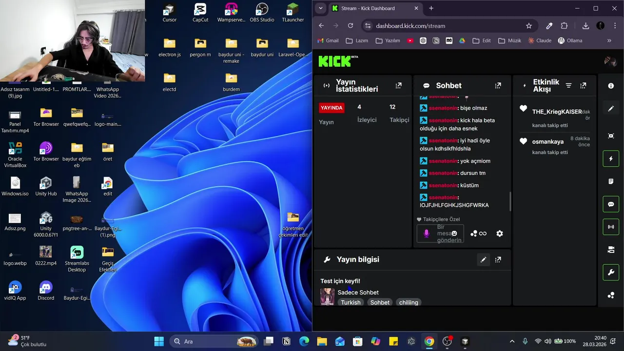
Task: Click the address bar URL
Action: (410, 26)
